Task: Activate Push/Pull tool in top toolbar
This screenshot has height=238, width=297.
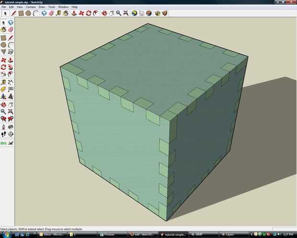Action: (74, 13)
